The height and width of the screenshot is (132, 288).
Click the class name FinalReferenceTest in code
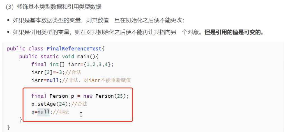pos(74,49)
